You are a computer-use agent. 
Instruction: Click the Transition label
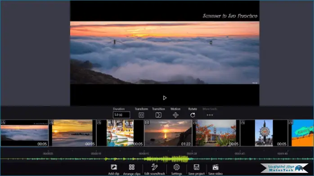point(158,109)
